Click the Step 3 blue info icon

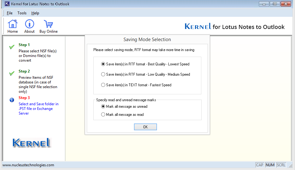12,100
